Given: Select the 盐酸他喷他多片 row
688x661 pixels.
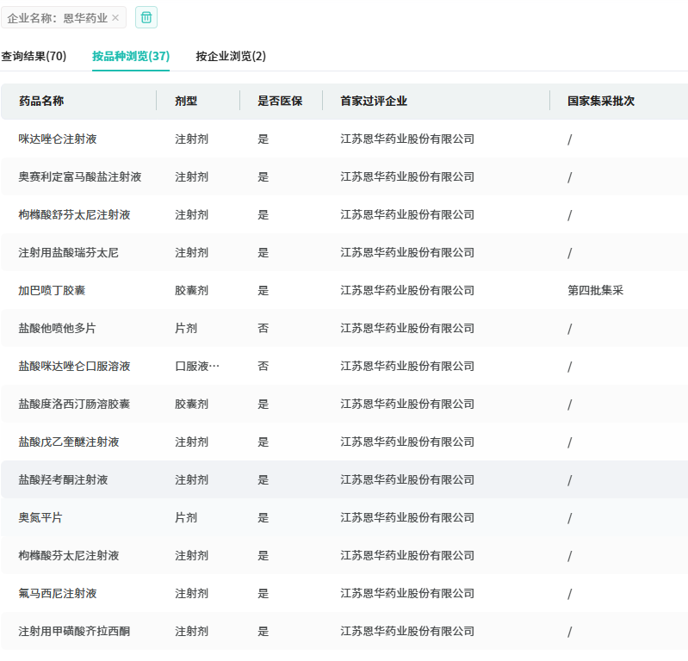Looking at the screenshot, I should 58,328.
